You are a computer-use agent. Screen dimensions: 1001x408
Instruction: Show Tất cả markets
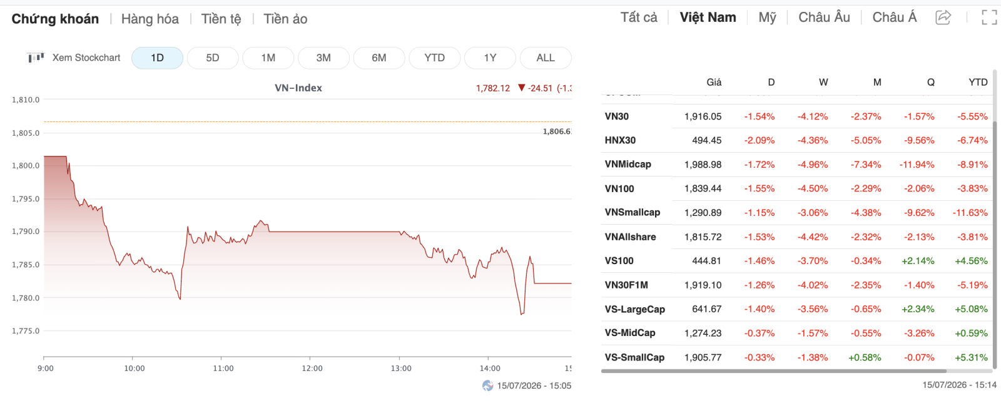coord(639,18)
